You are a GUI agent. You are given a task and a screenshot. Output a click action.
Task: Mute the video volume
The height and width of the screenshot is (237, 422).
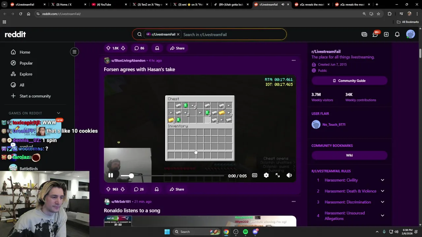tap(289, 175)
